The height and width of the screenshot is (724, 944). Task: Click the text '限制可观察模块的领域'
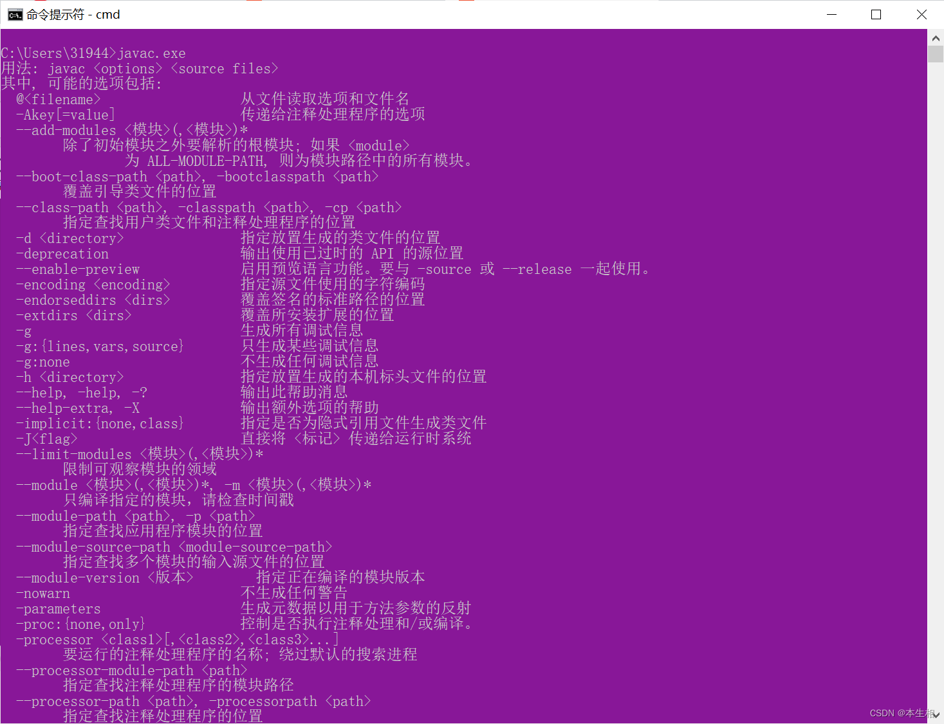140,469
